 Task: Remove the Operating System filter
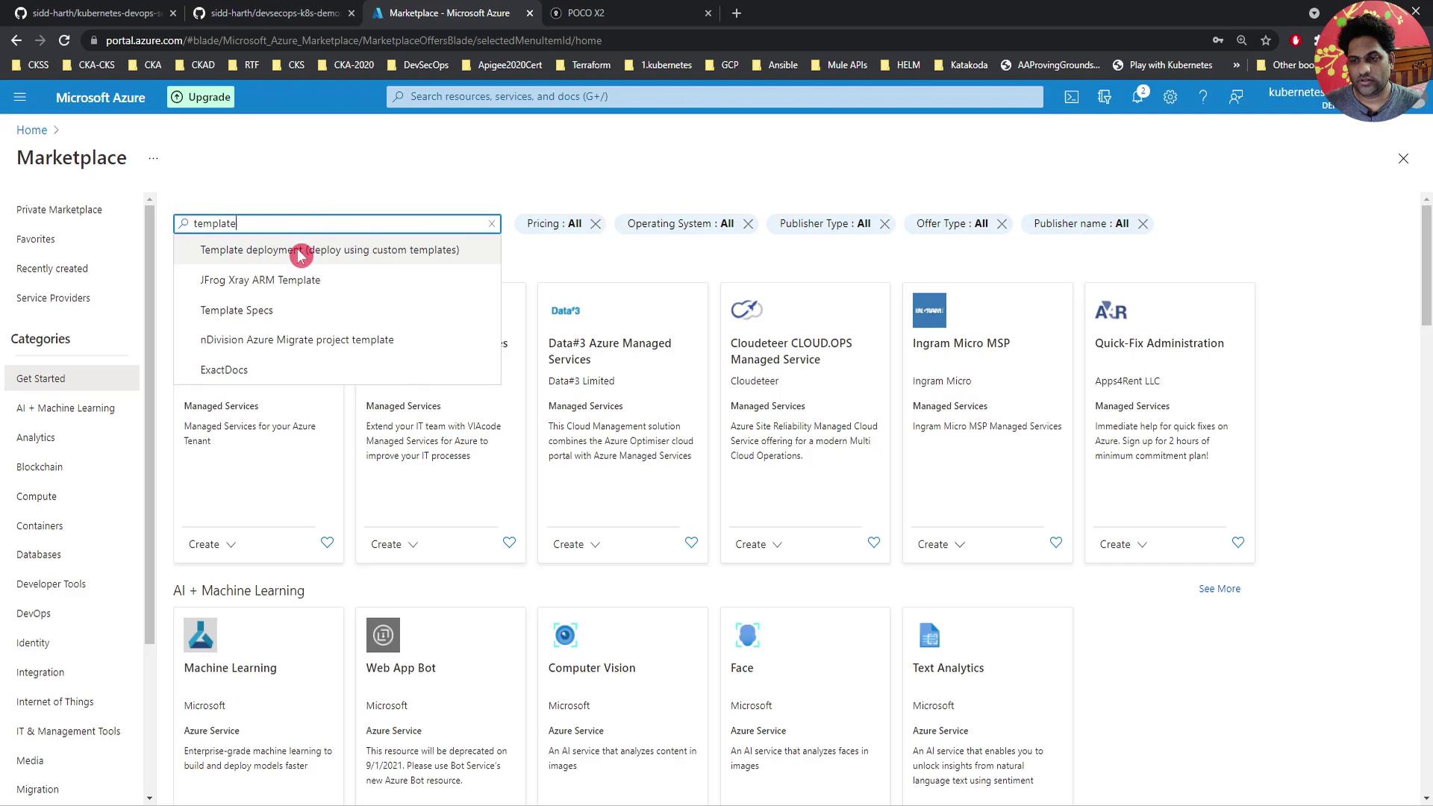pyautogui.click(x=749, y=224)
